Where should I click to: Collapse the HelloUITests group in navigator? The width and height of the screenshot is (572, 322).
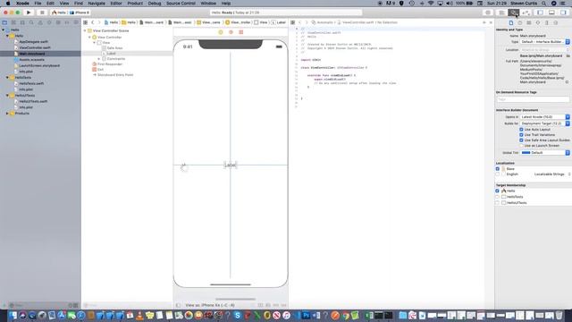[x=7, y=96]
